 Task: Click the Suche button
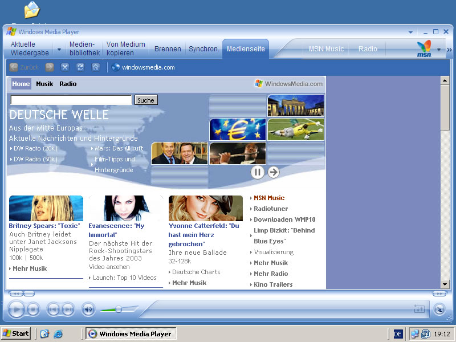click(146, 100)
